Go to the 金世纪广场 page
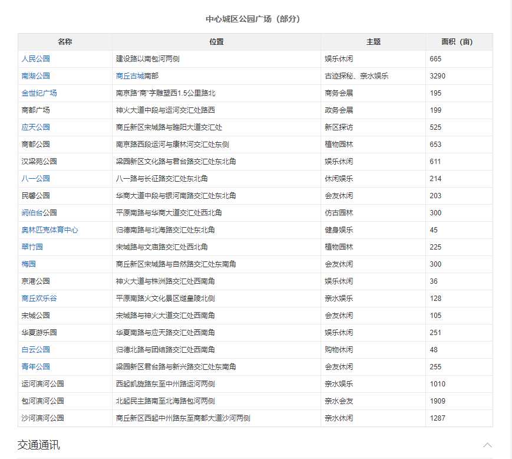This screenshot has height=459, width=512. (x=39, y=93)
